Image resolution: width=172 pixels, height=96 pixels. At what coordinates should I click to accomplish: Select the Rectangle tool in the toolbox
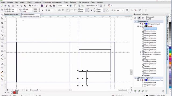click(x=2, y=39)
